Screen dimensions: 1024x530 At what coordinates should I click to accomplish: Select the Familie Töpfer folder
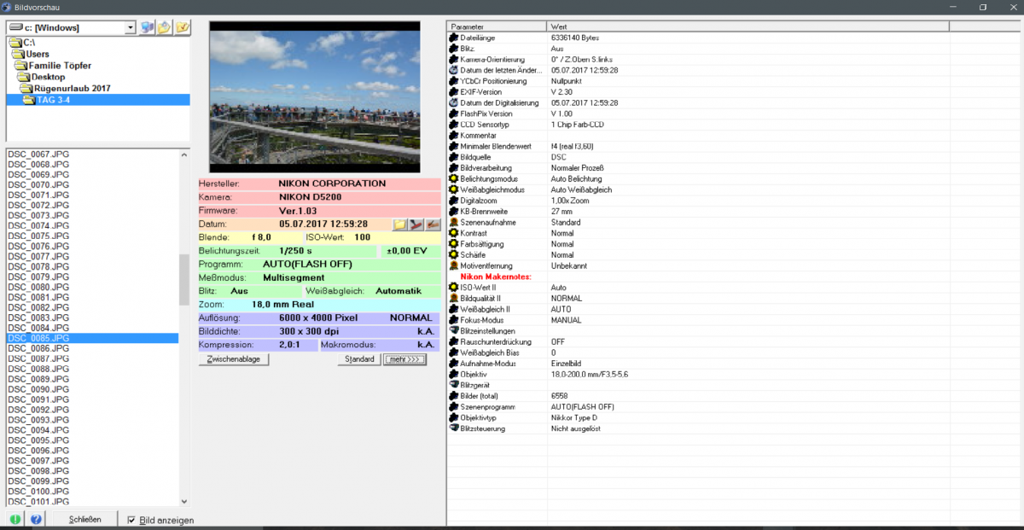pyautogui.click(x=54, y=65)
